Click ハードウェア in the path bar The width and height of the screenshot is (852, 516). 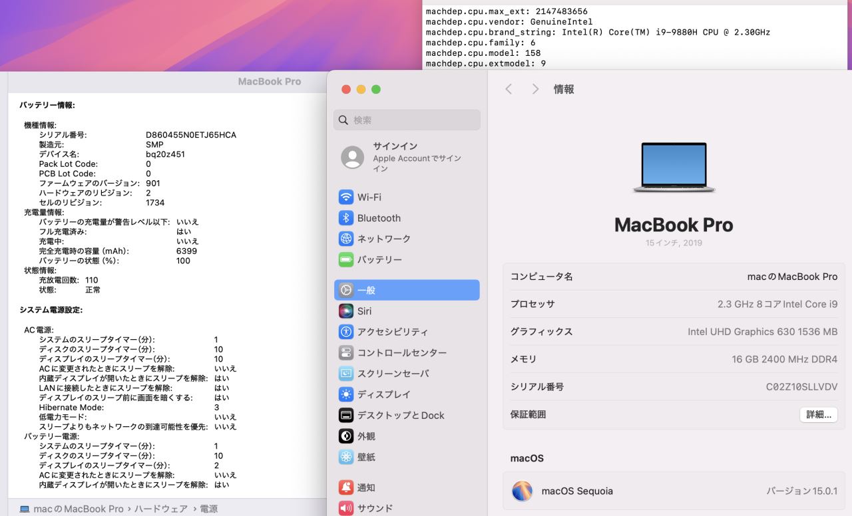coord(160,509)
